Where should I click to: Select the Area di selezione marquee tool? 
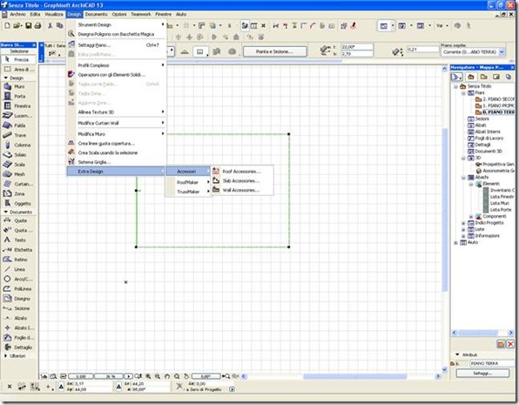18,69
